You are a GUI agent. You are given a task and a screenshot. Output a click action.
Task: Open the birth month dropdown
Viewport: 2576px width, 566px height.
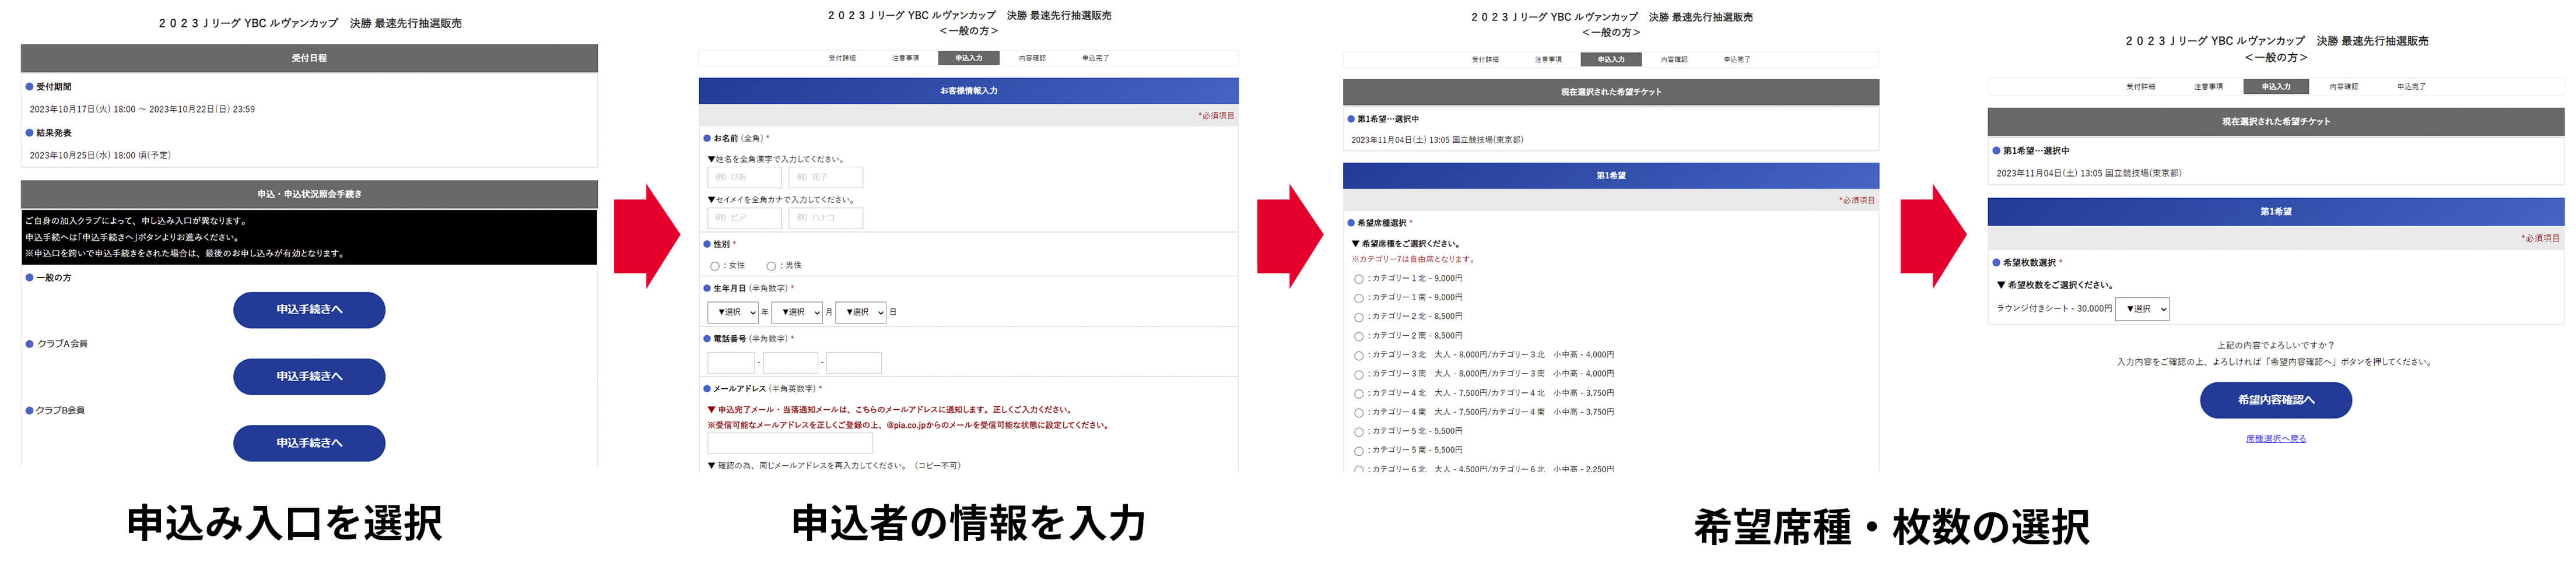click(x=797, y=312)
